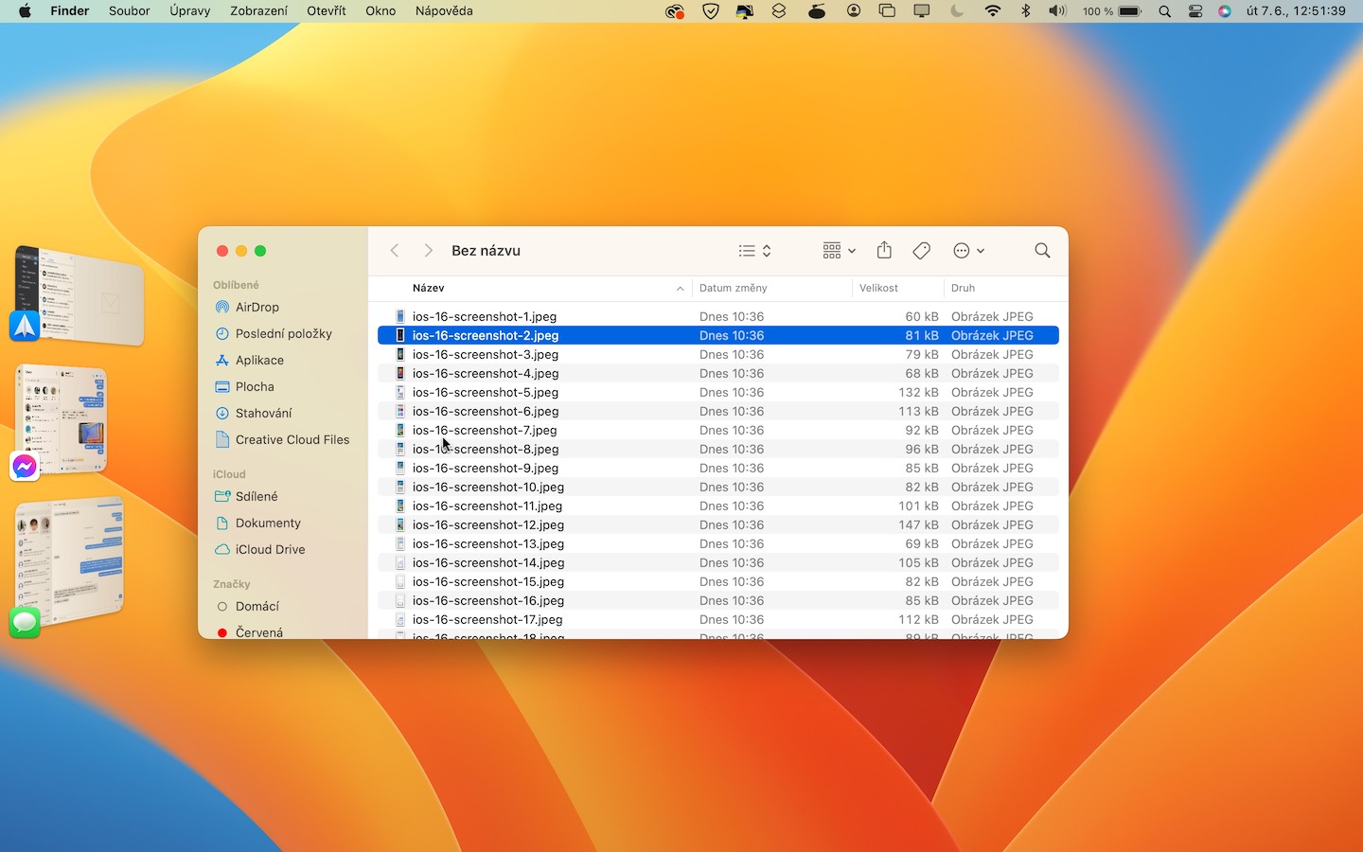Open Control Center in the menu bar
This screenshot has height=852, width=1363.
[1195, 11]
